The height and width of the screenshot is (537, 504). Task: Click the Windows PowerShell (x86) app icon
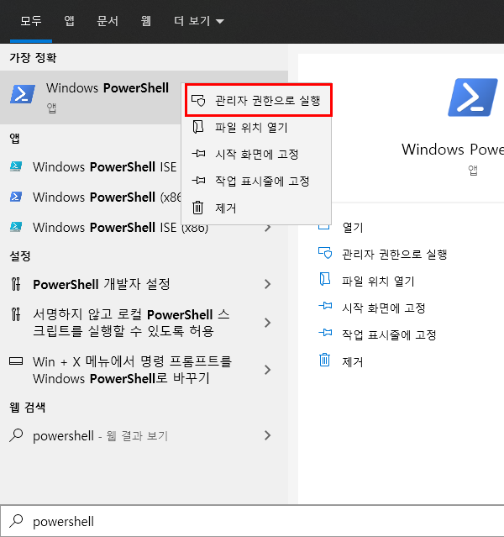(x=16, y=197)
